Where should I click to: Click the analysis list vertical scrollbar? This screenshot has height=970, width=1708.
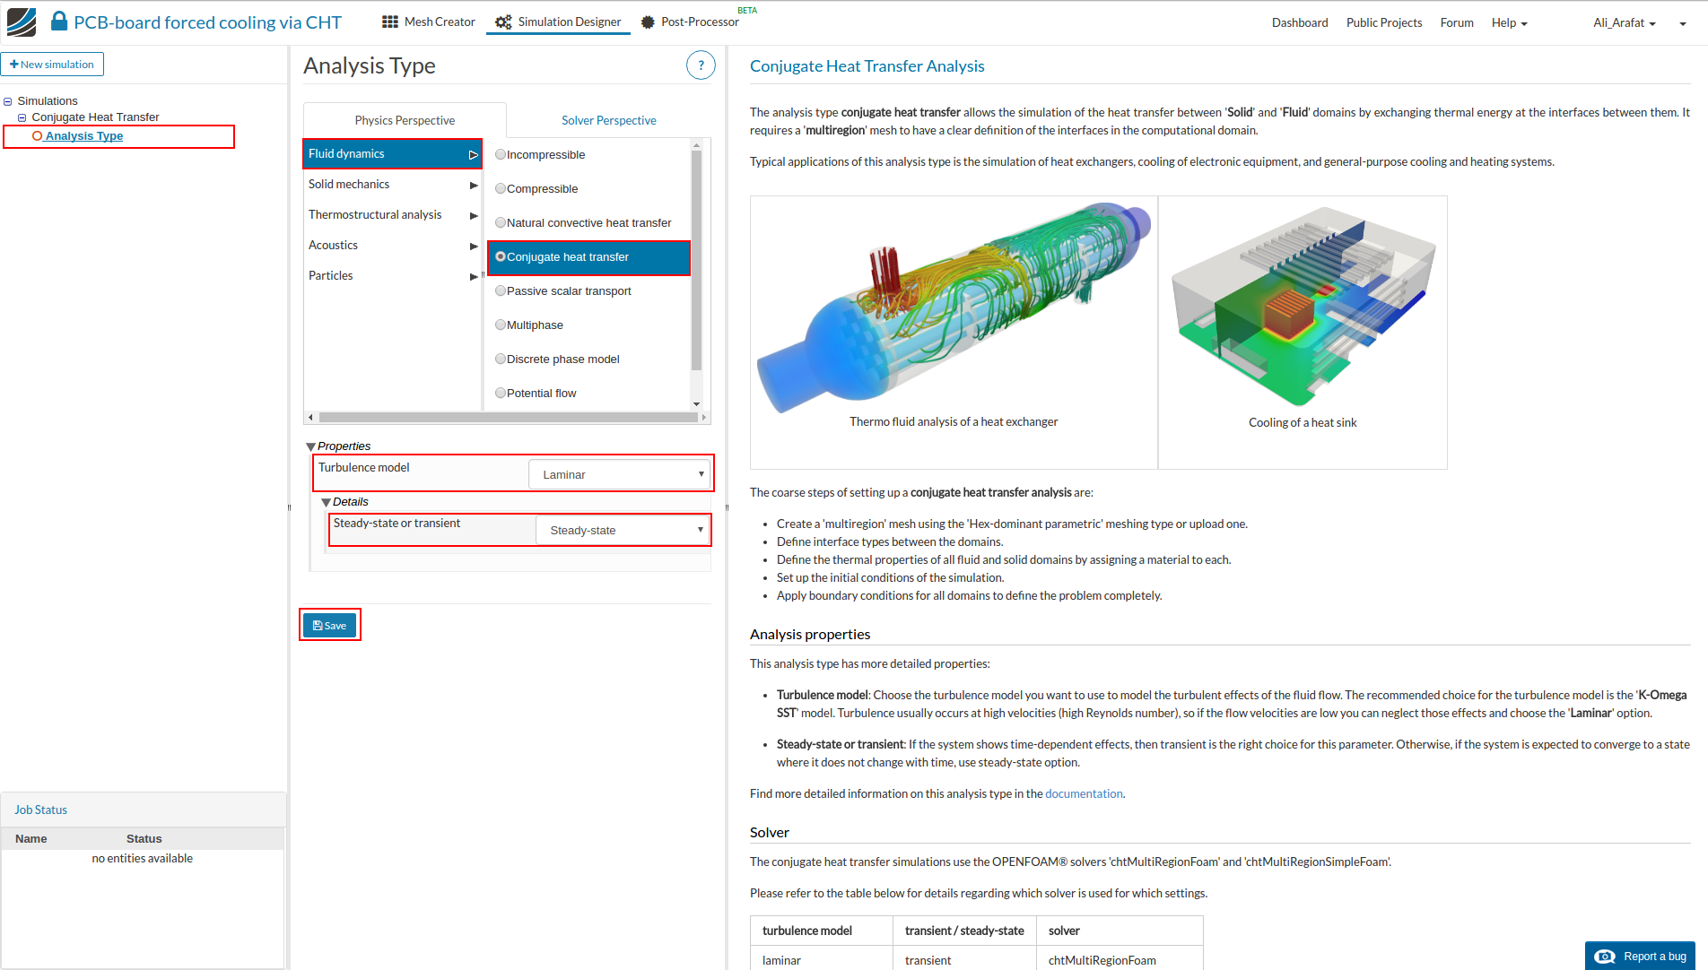pyautogui.click(x=696, y=260)
